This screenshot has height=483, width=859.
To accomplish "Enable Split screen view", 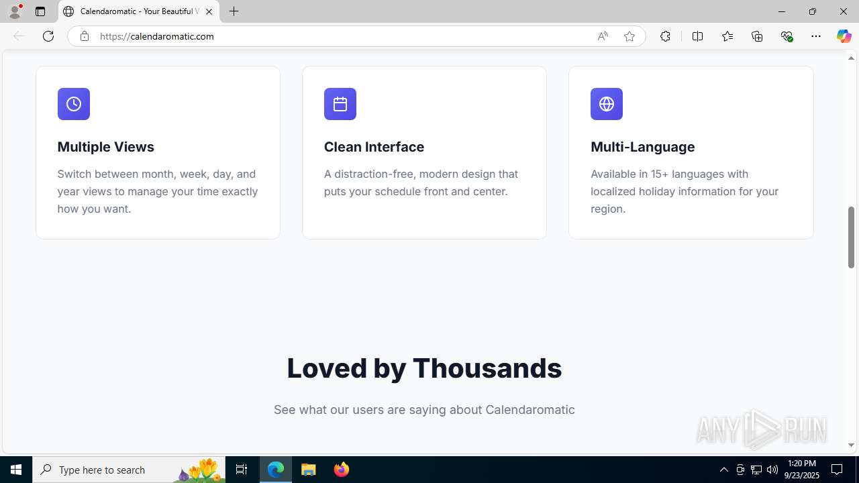I will [697, 36].
